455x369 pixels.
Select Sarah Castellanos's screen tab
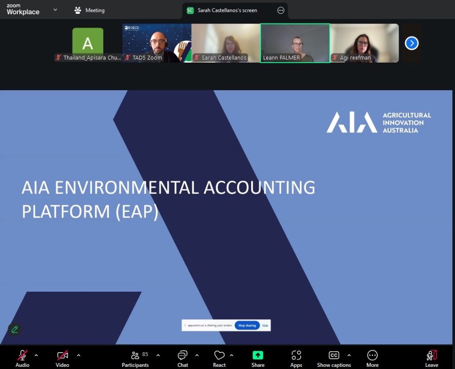point(227,10)
